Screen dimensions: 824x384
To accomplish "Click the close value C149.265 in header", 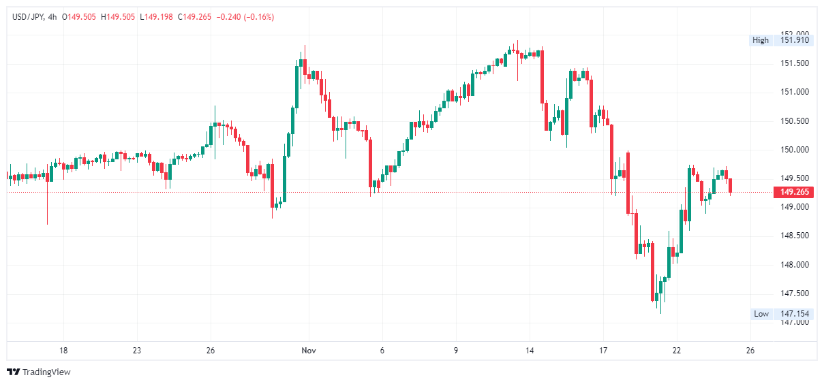I will pyautogui.click(x=195, y=17).
